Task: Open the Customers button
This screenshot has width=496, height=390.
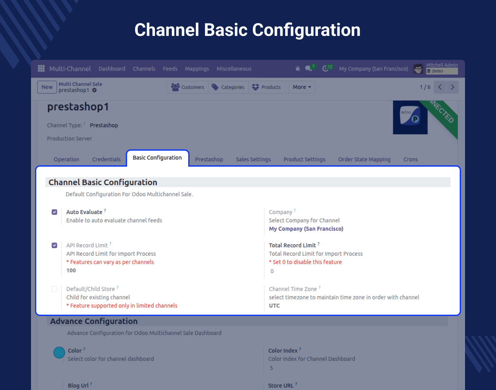Action: 188,87
